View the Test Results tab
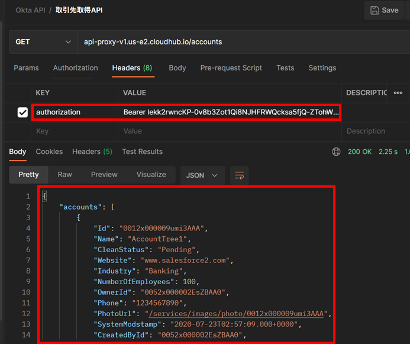This screenshot has height=344, width=410. 142,152
